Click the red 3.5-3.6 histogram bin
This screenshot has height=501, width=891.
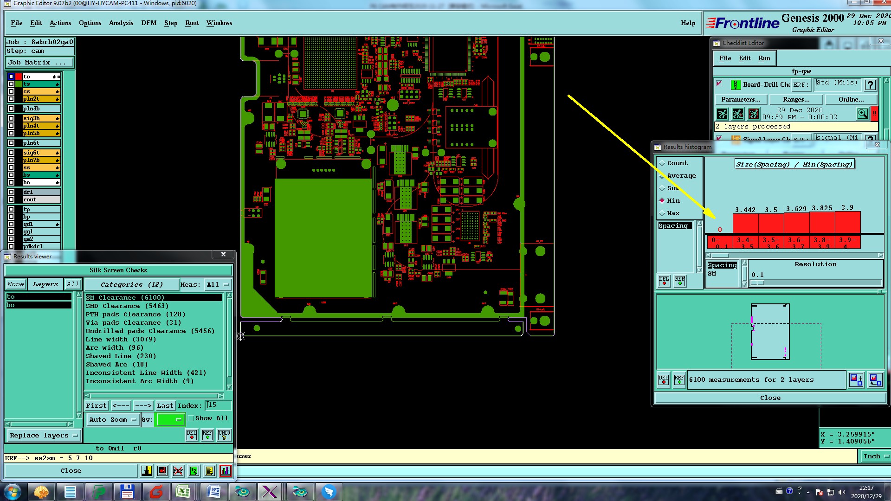pos(771,223)
